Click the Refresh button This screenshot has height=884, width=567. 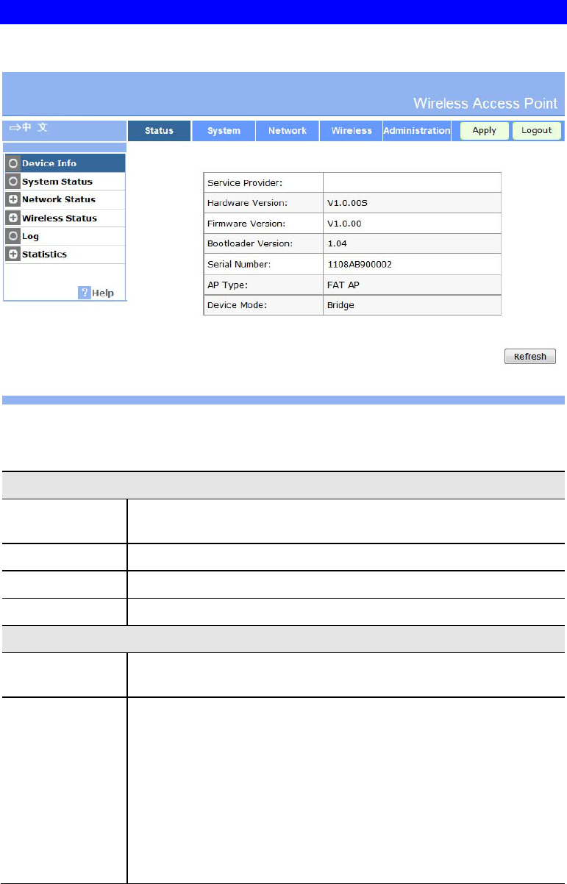530,357
